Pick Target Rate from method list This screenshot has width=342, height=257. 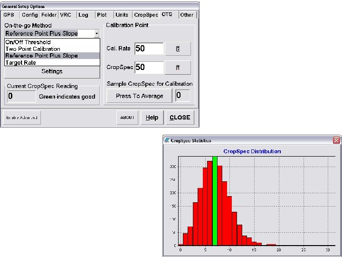(52, 62)
